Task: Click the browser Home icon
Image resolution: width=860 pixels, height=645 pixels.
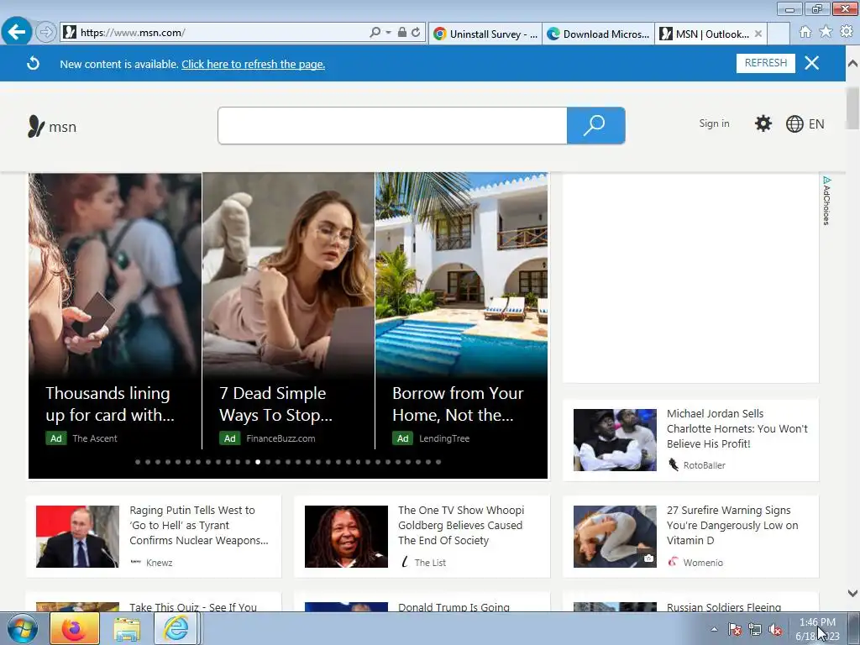Action: click(x=805, y=33)
